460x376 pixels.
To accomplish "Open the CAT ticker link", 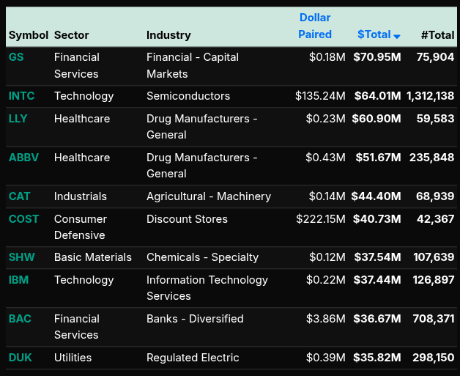I will (19, 196).
